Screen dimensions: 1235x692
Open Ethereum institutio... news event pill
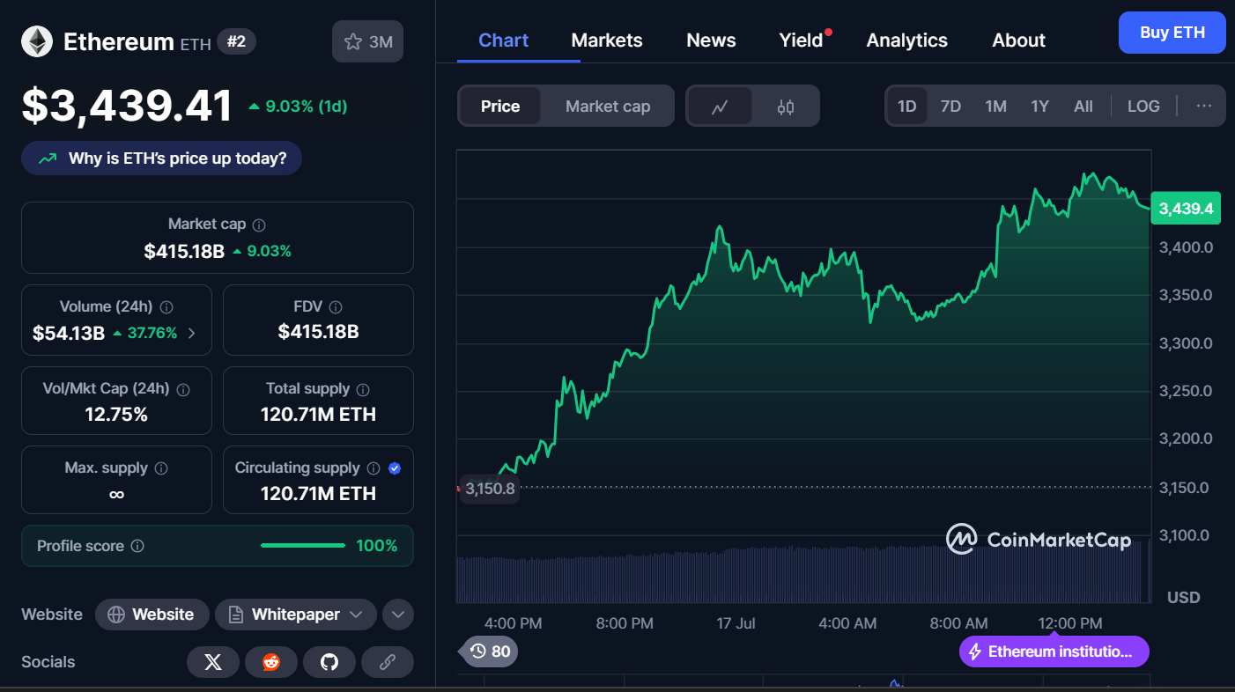point(1054,652)
